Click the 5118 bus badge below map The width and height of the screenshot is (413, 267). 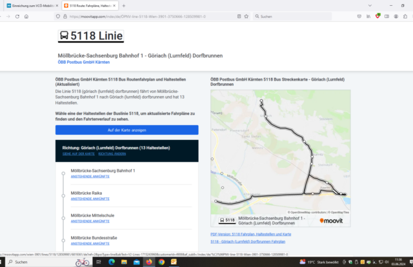tap(227, 220)
